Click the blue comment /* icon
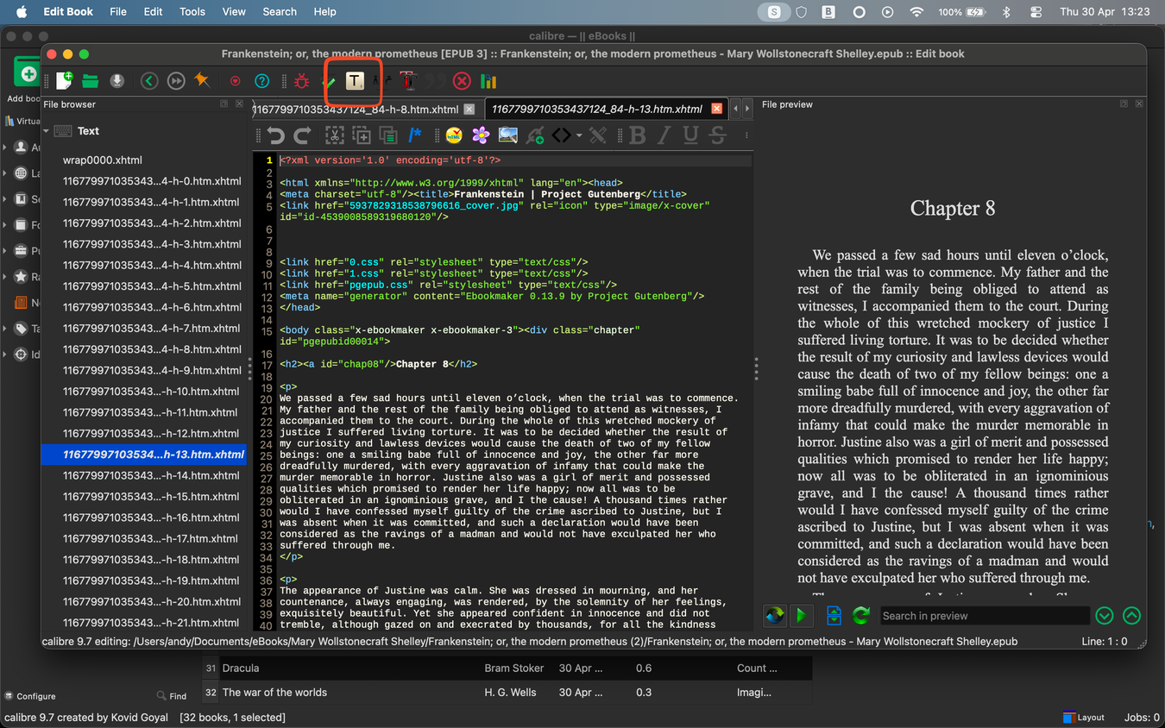 pos(415,135)
